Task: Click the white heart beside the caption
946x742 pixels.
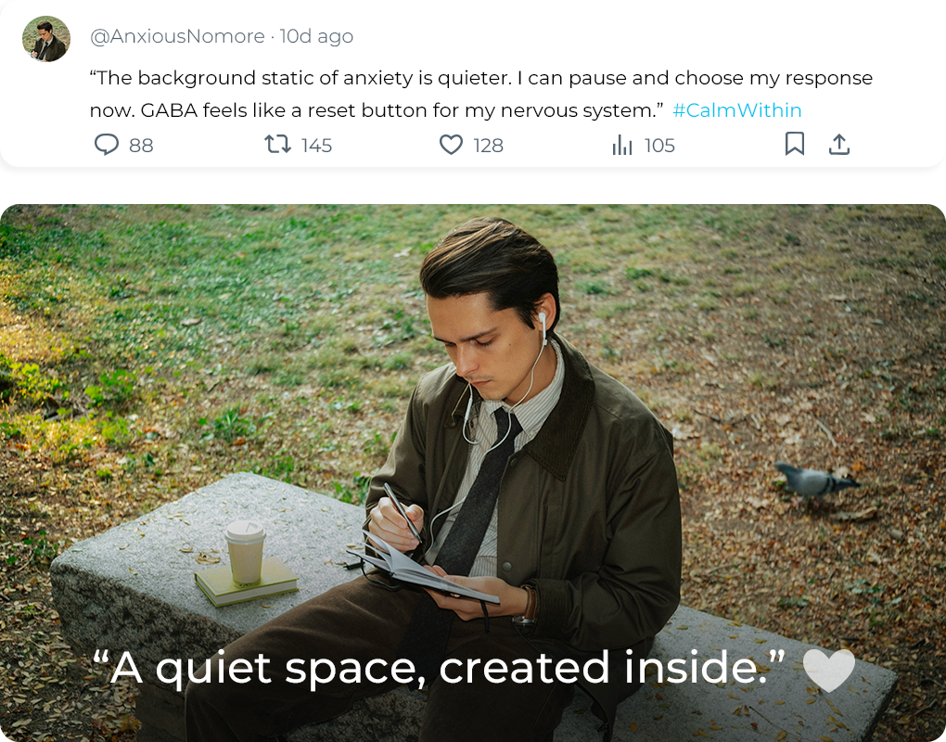Action: coord(828,670)
